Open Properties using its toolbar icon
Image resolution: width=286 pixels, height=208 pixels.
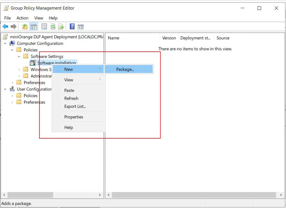tap(44, 26)
